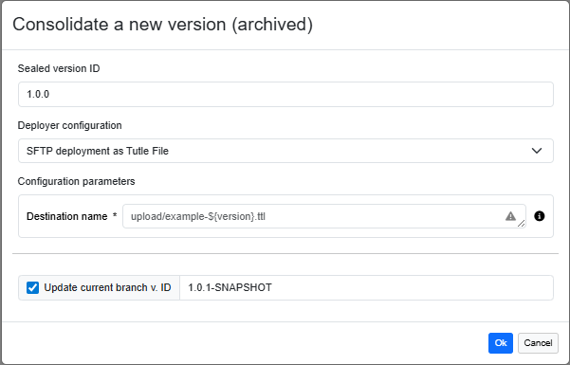Click the 'Update current branch v. ID' label text
This screenshot has width=570, height=365.
point(107,287)
